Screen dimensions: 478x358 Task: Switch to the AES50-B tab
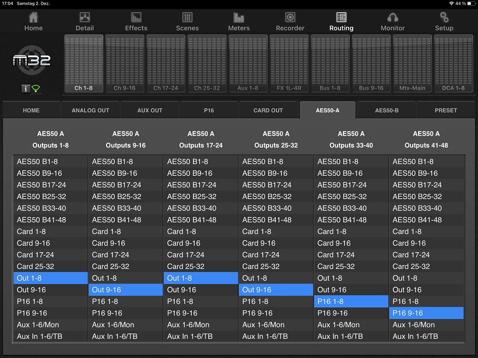click(386, 110)
